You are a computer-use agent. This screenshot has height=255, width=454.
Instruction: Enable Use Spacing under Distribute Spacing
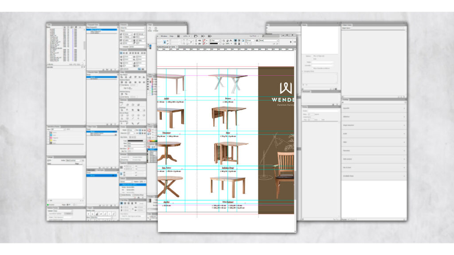click(x=121, y=97)
